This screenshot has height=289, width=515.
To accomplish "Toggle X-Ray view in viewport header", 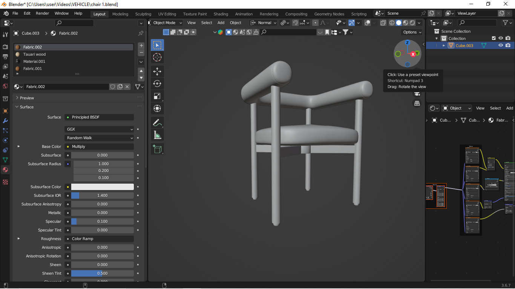I will pyautogui.click(x=383, y=23).
